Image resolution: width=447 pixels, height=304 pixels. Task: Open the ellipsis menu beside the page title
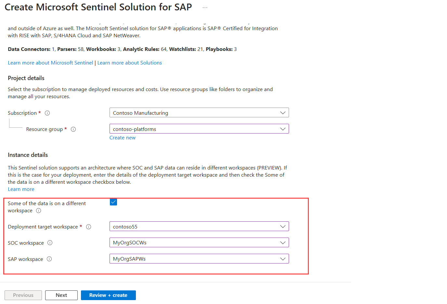205,7
